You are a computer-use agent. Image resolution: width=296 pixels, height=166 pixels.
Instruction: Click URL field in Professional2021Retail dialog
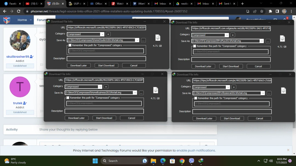[x=232, y=81]
